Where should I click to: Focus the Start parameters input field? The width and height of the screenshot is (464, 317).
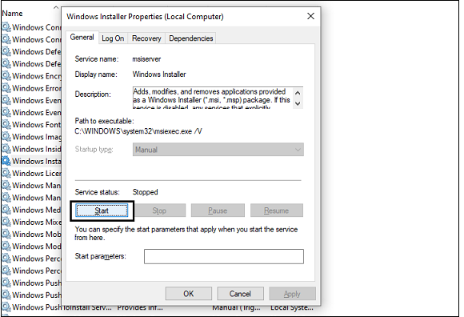(224, 256)
